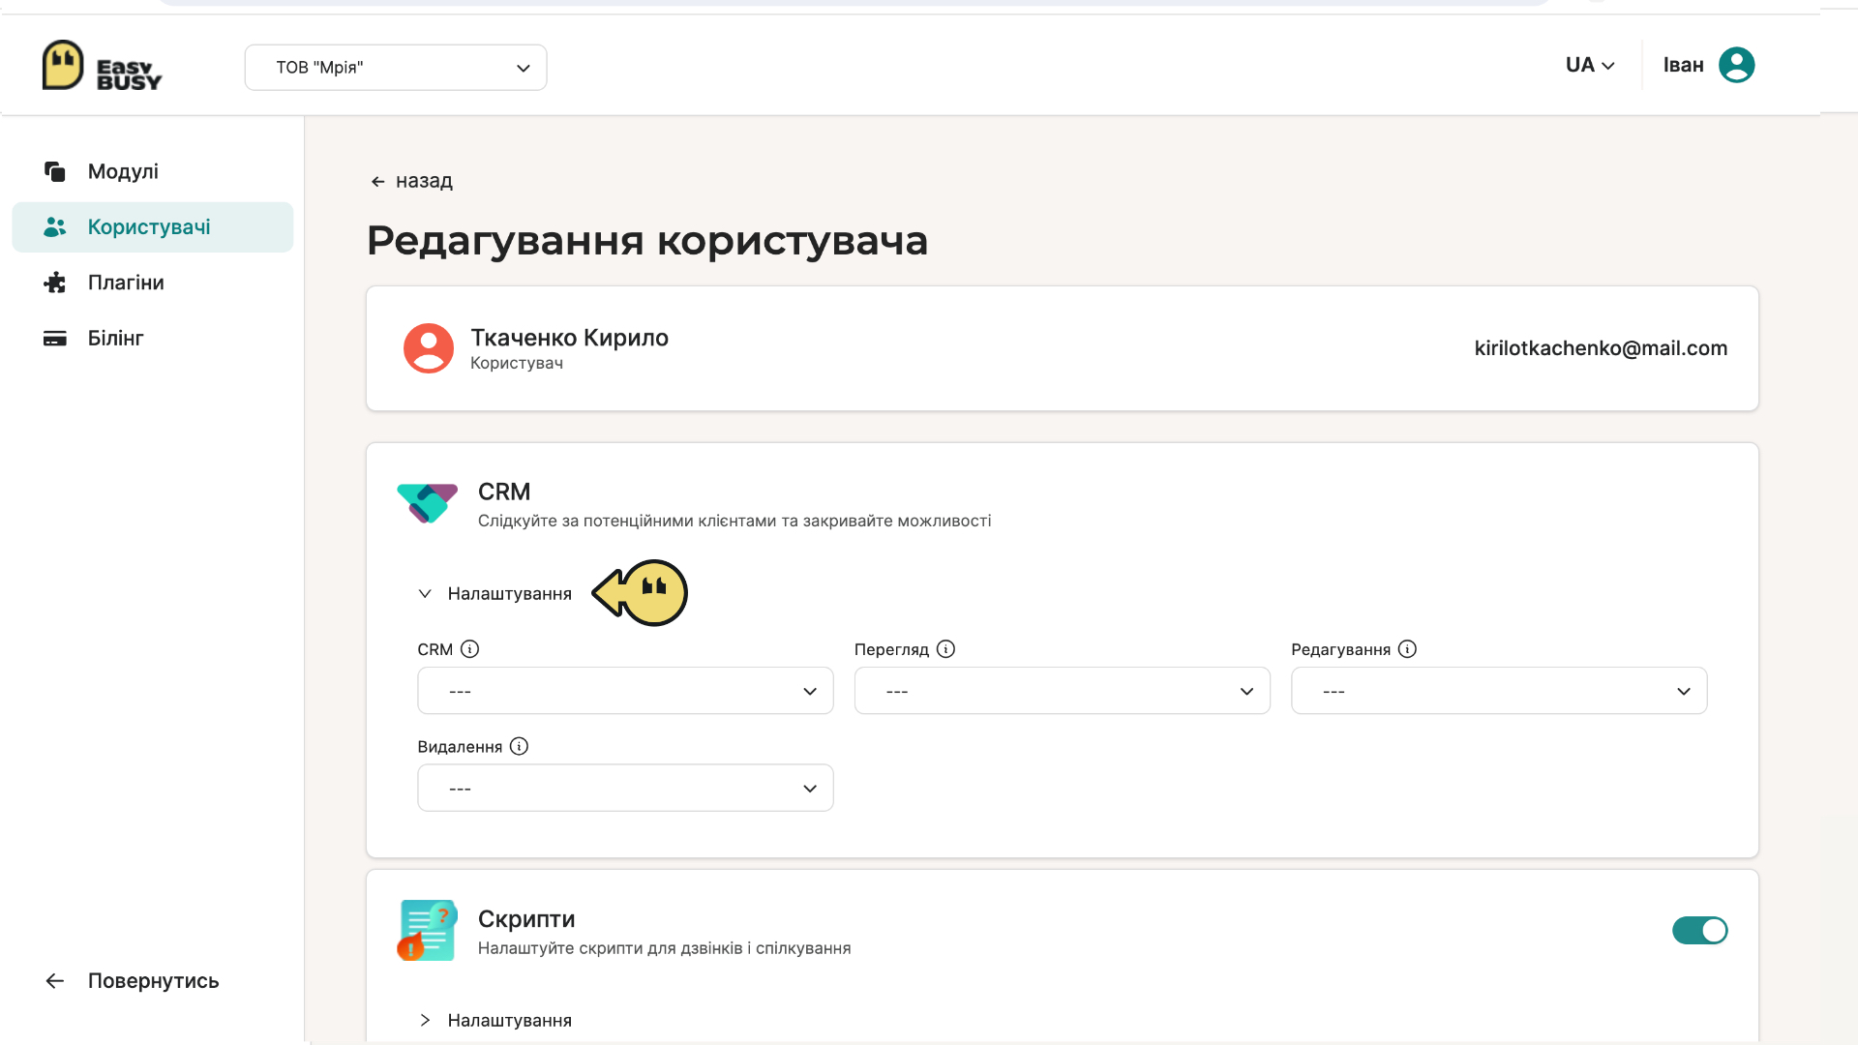Open the Видалення dropdown

[x=625, y=788]
